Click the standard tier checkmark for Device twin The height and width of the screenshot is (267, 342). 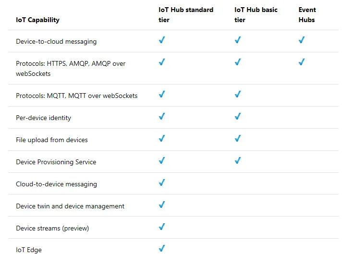coord(162,205)
